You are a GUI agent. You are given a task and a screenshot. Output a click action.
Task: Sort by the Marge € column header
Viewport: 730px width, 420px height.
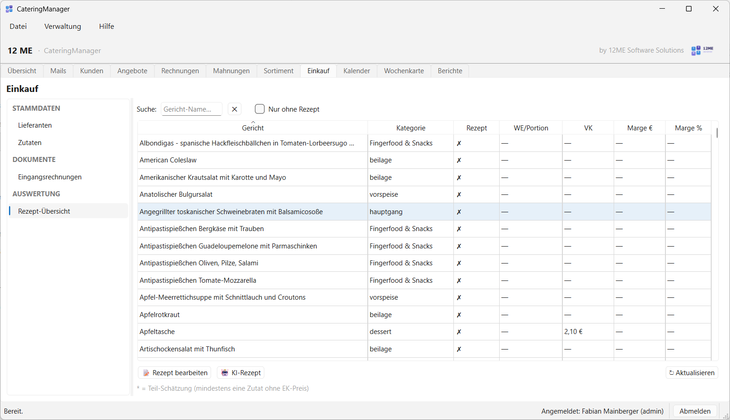pos(639,128)
